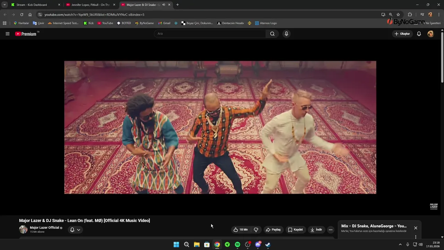This screenshot has height=250, width=444.
Task: Open more actions three-dot menu beside İndir
Action: tap(331, 230)
